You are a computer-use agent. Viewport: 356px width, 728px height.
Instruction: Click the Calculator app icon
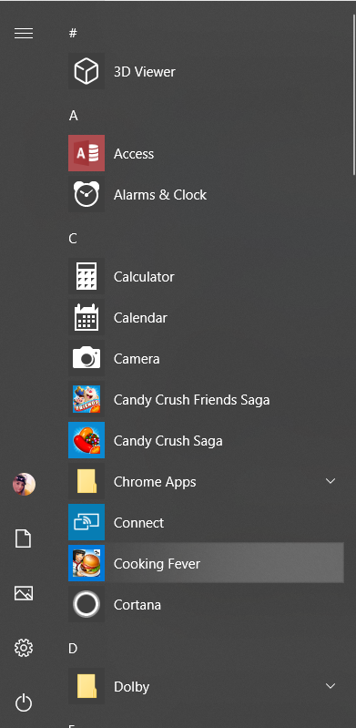(x=86, y=276)
